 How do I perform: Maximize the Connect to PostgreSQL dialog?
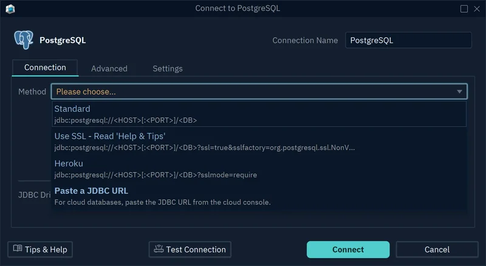[x=464, y=9]
